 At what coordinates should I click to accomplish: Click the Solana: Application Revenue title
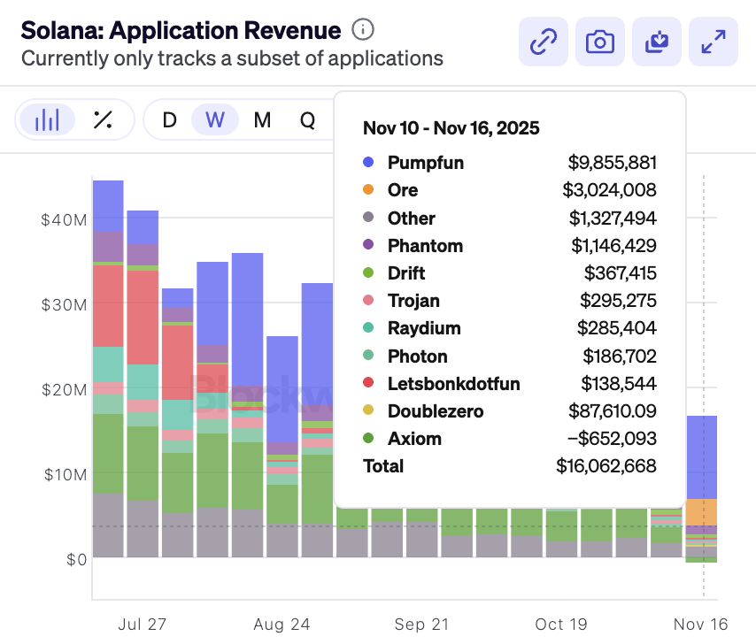(181, 30)
